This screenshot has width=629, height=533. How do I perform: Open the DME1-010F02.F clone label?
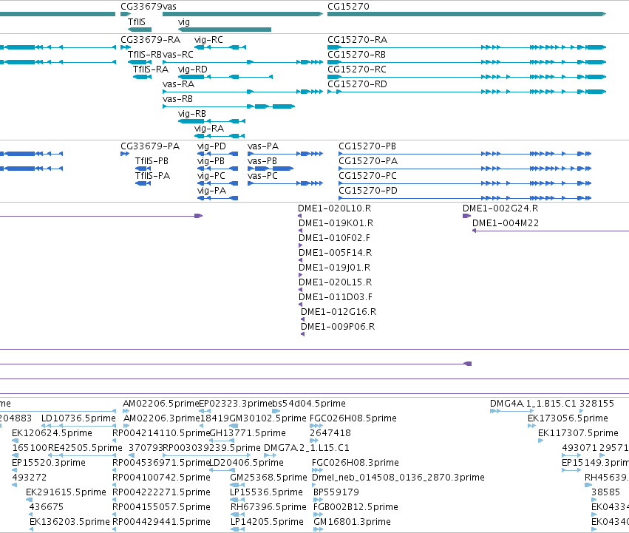(335, 238)
